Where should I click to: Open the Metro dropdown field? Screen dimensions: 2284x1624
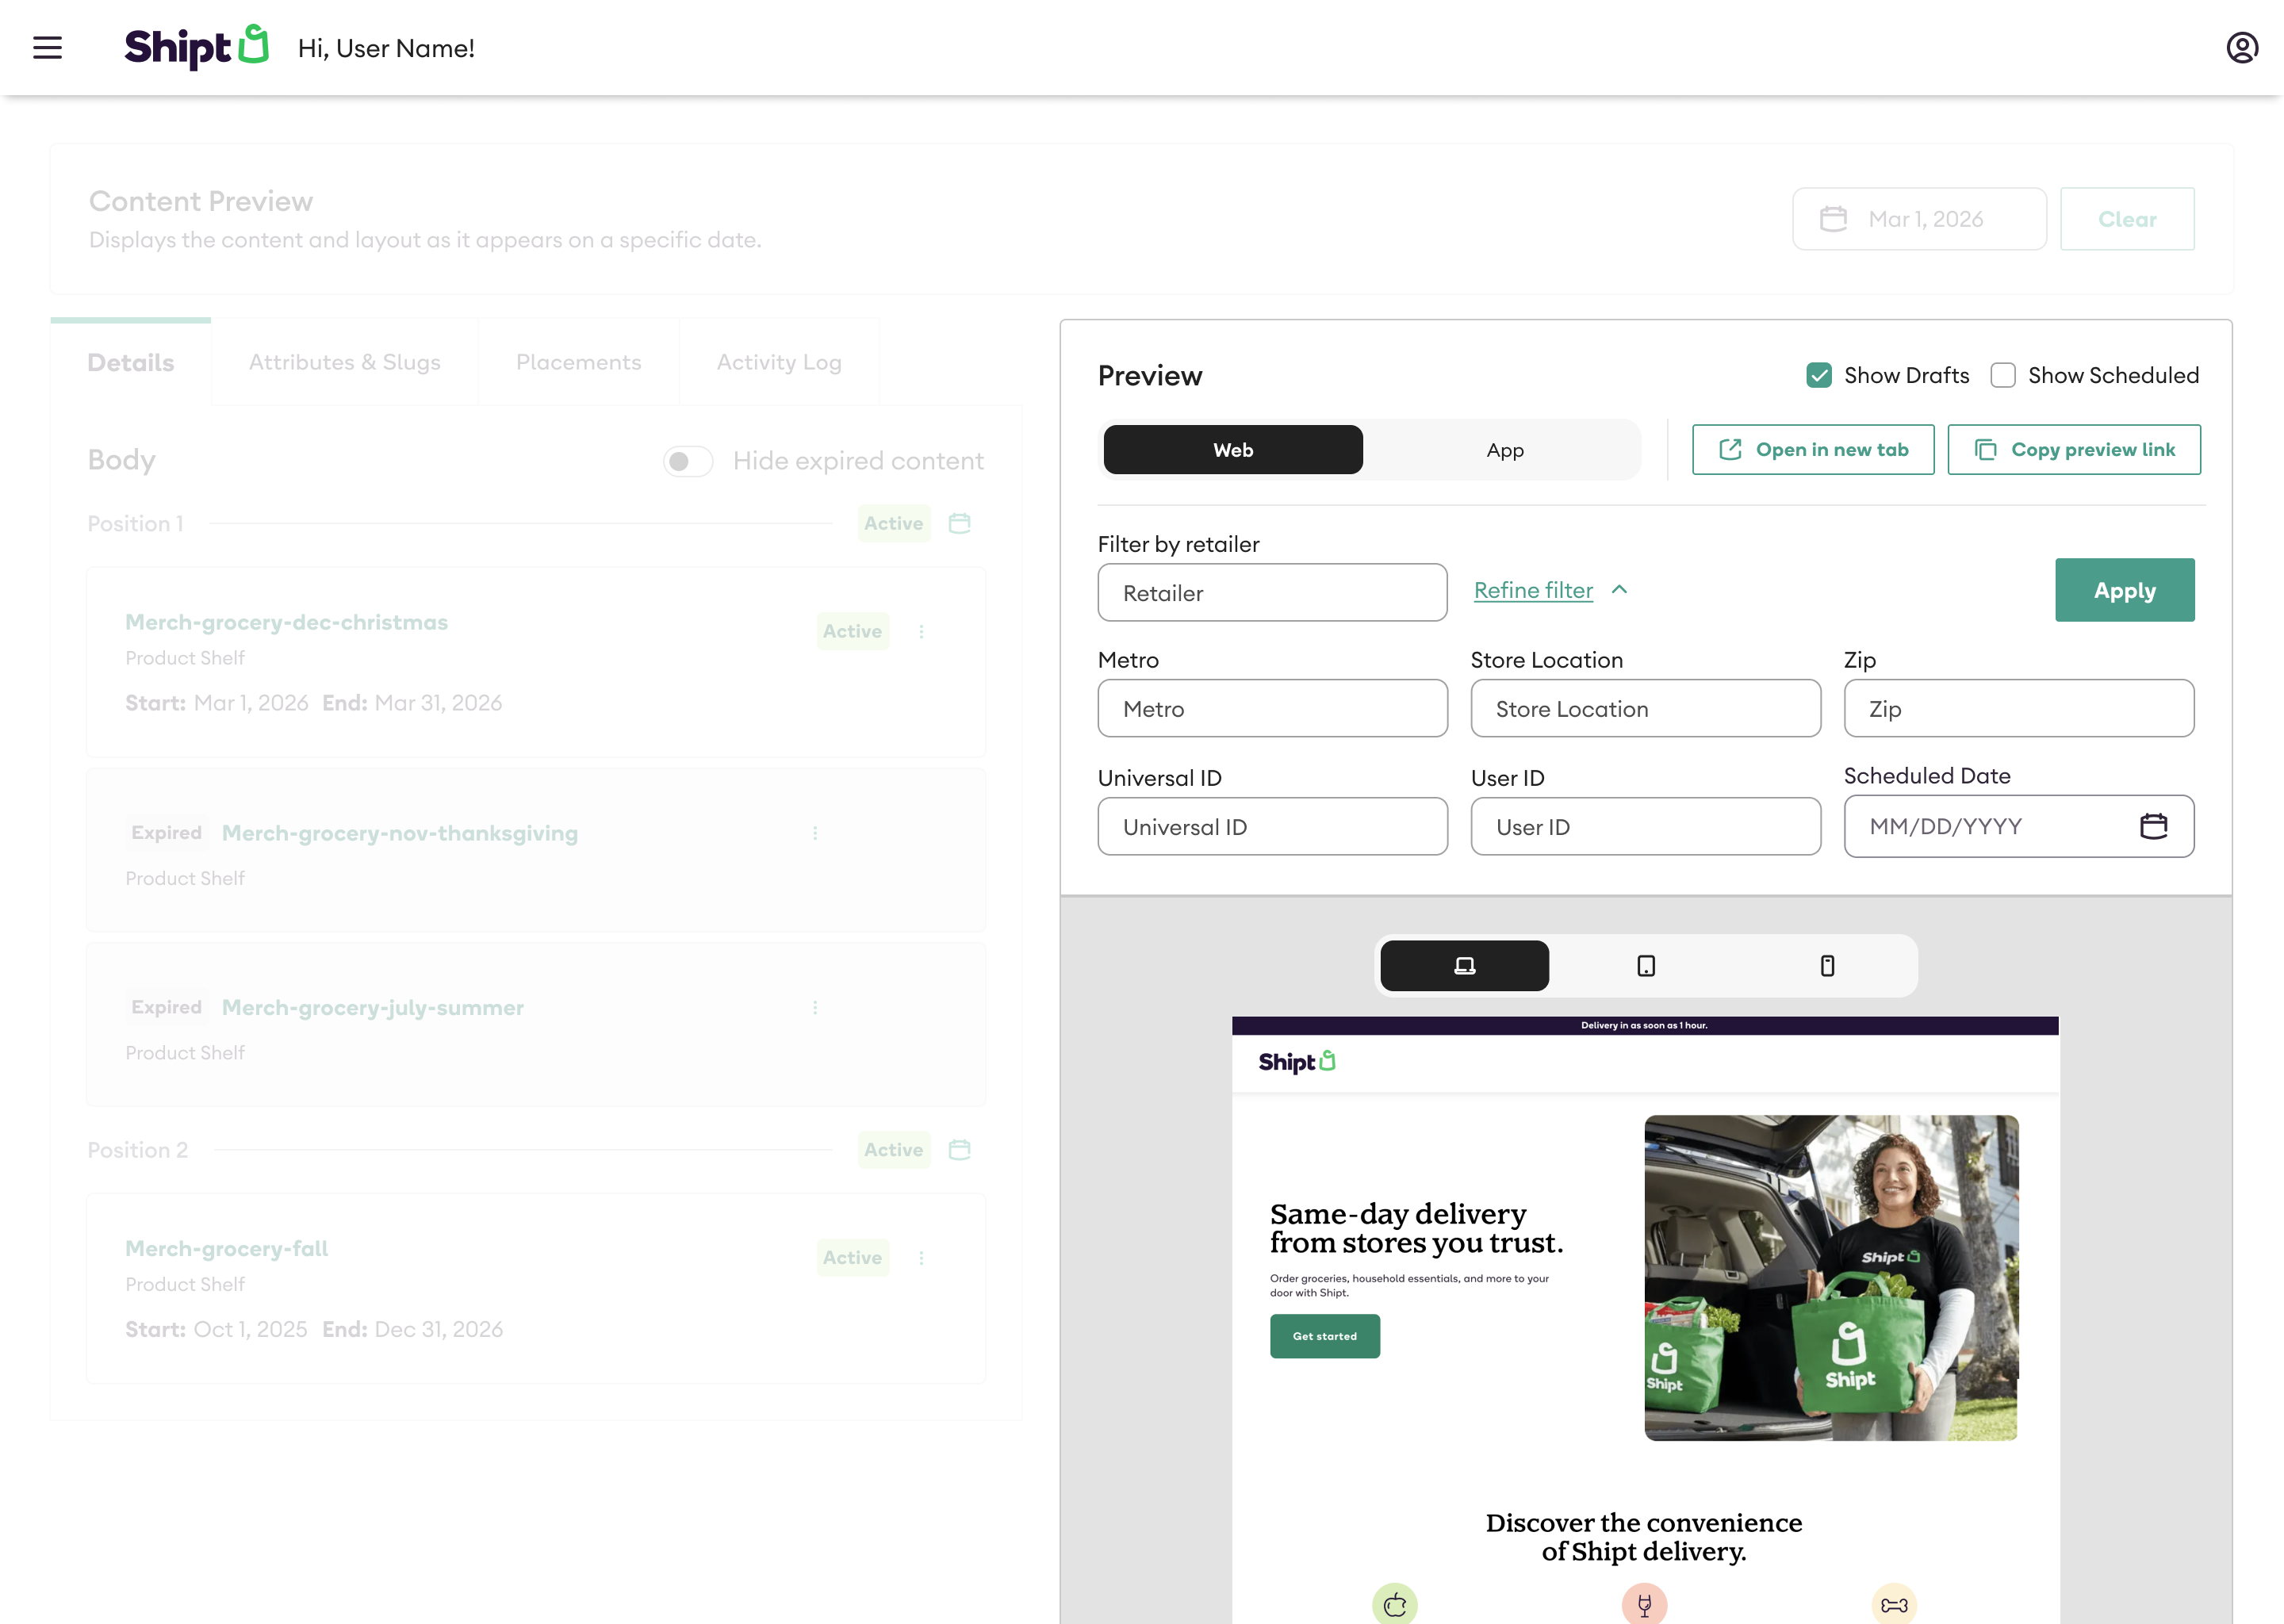[x=1272, y=708]
